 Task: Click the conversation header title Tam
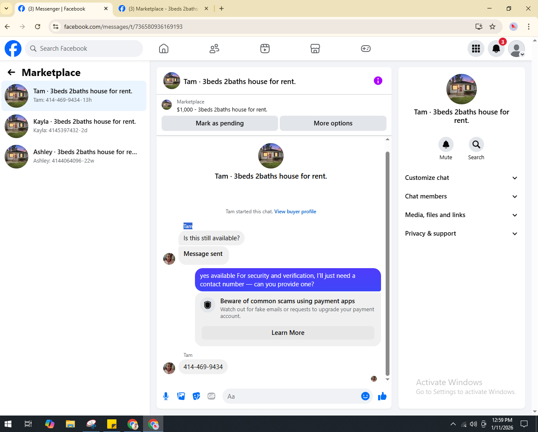point(240,82)
